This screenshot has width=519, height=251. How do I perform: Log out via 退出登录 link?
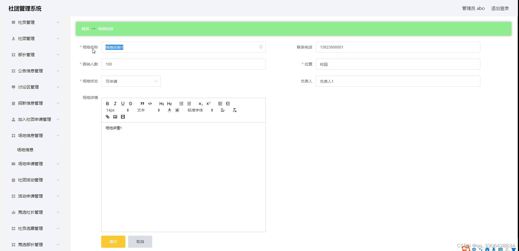click(500, 8)
